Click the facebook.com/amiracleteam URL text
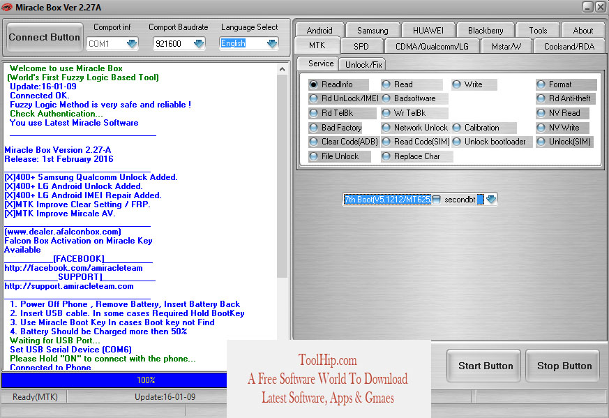609x418 pixels. click(73, 268)
